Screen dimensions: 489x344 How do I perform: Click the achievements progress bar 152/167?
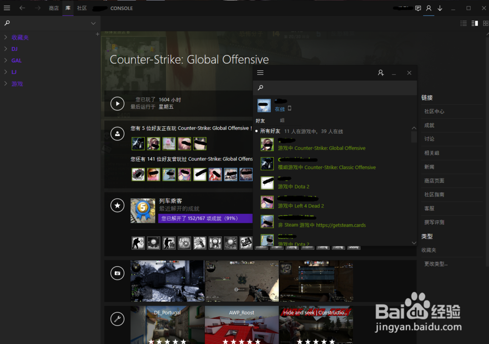pos(205,218)
